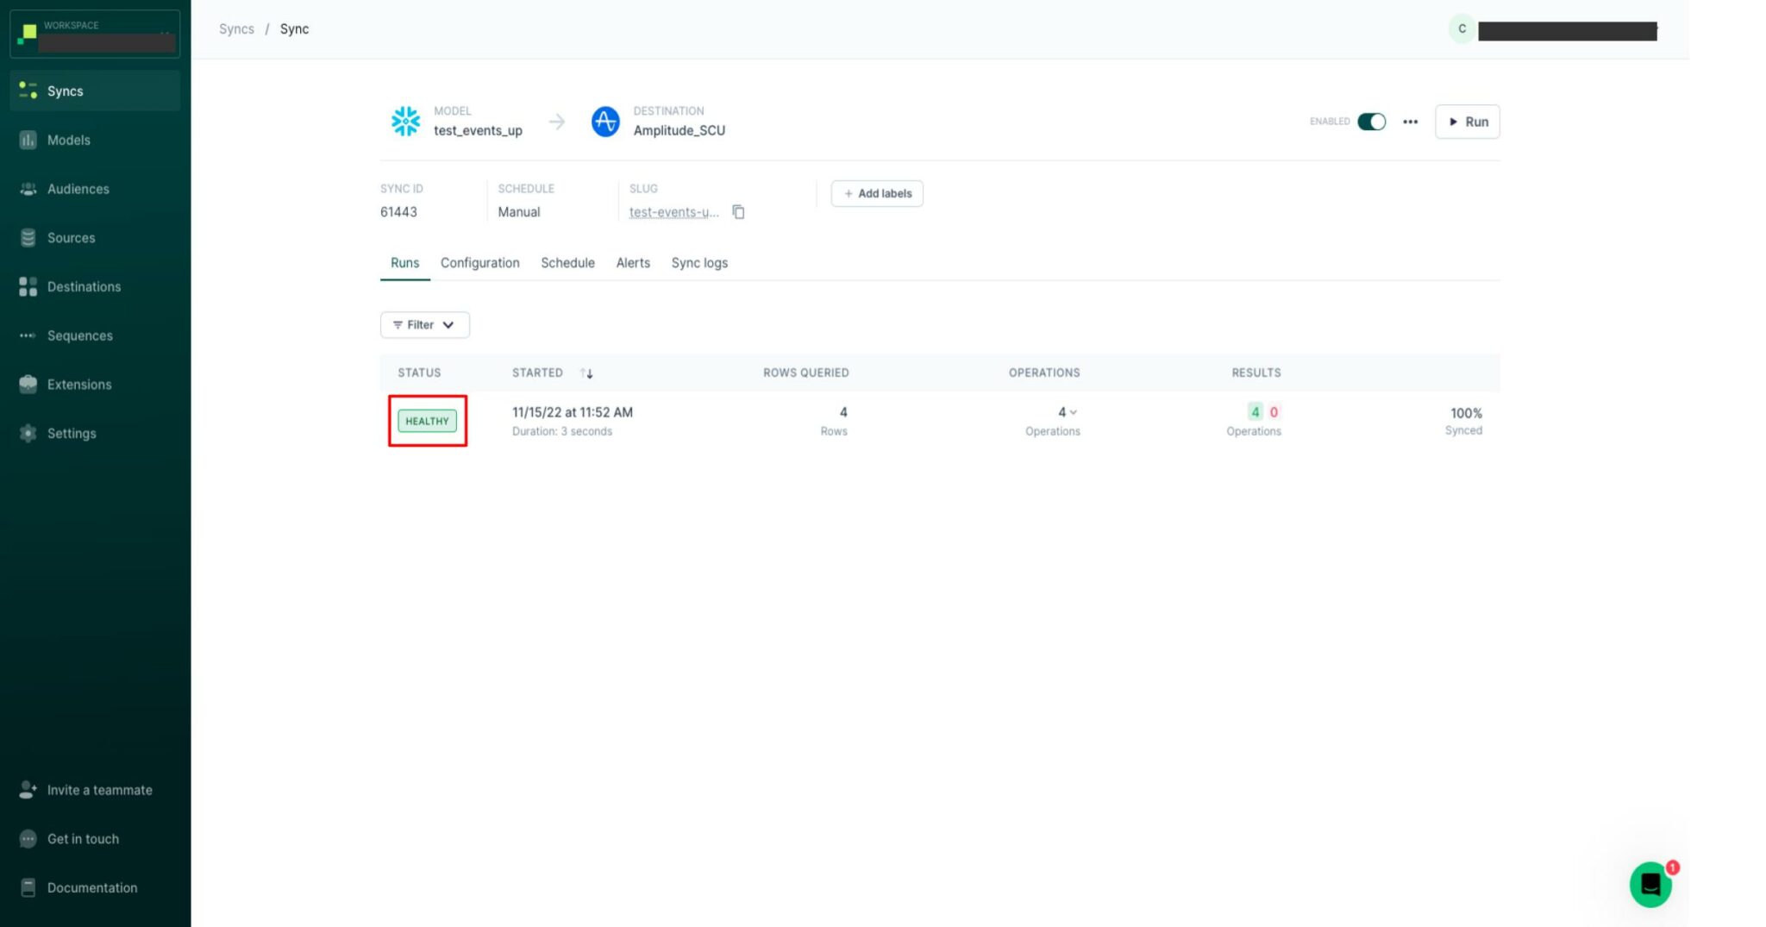Open the Filter dropdown
Viewport: 1766px width, 927px height.
(424, 325)
